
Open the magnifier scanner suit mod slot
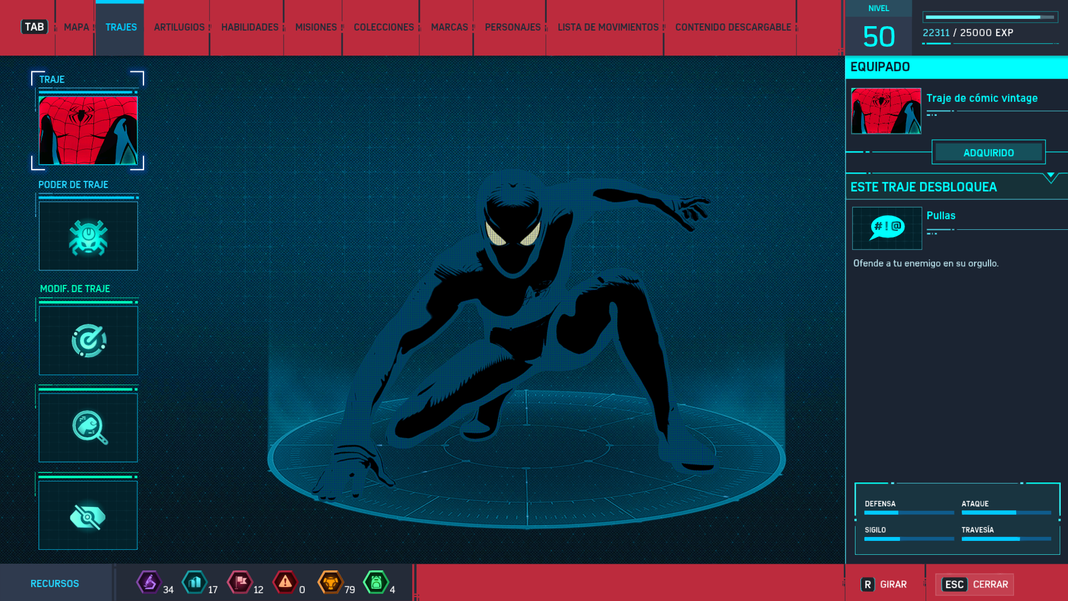point(88,427)
